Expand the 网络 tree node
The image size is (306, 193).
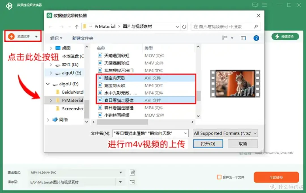48,120
